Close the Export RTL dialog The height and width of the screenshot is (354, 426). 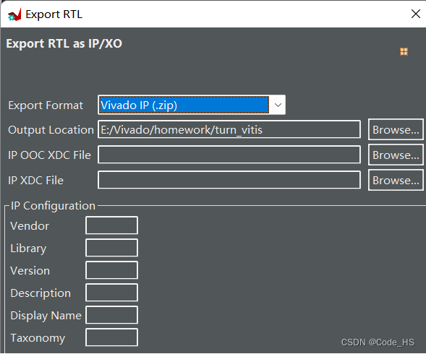(416, 14)
